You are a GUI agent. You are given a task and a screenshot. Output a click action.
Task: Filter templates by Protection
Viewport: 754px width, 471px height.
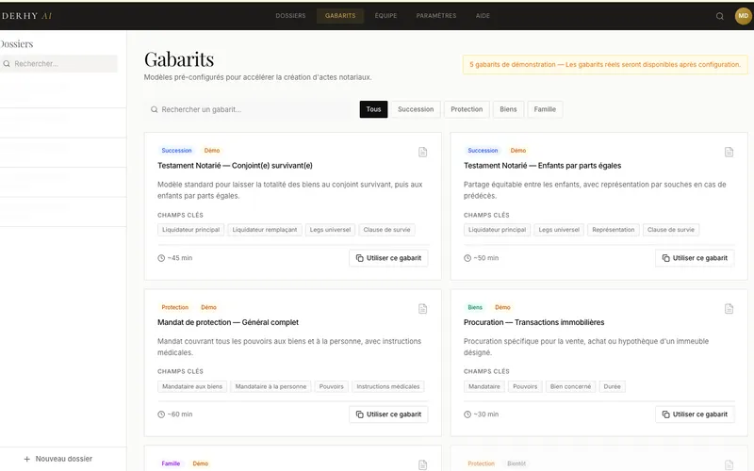click(x=467, y=109)
